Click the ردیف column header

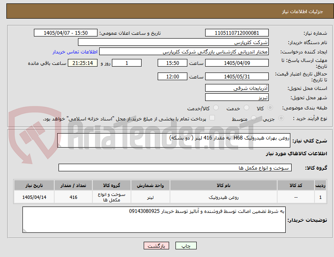[x=320, y=185]
